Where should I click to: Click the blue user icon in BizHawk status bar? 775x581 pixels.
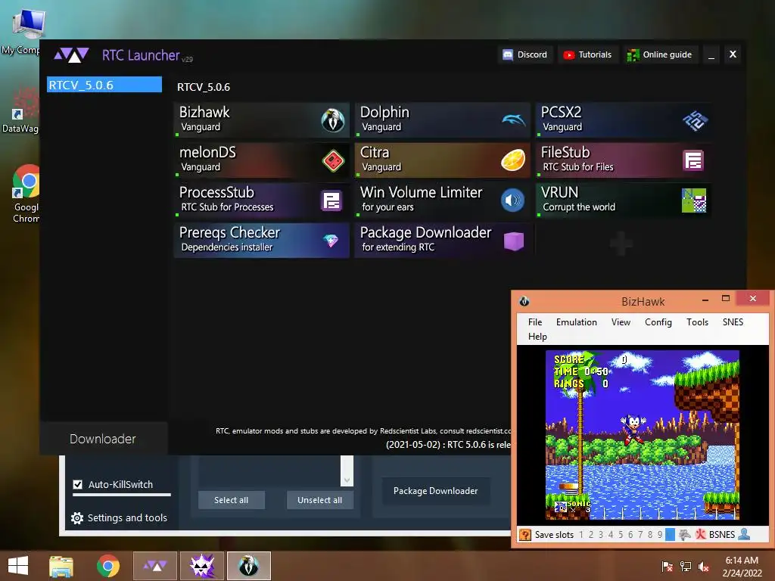tap(744, 534)
